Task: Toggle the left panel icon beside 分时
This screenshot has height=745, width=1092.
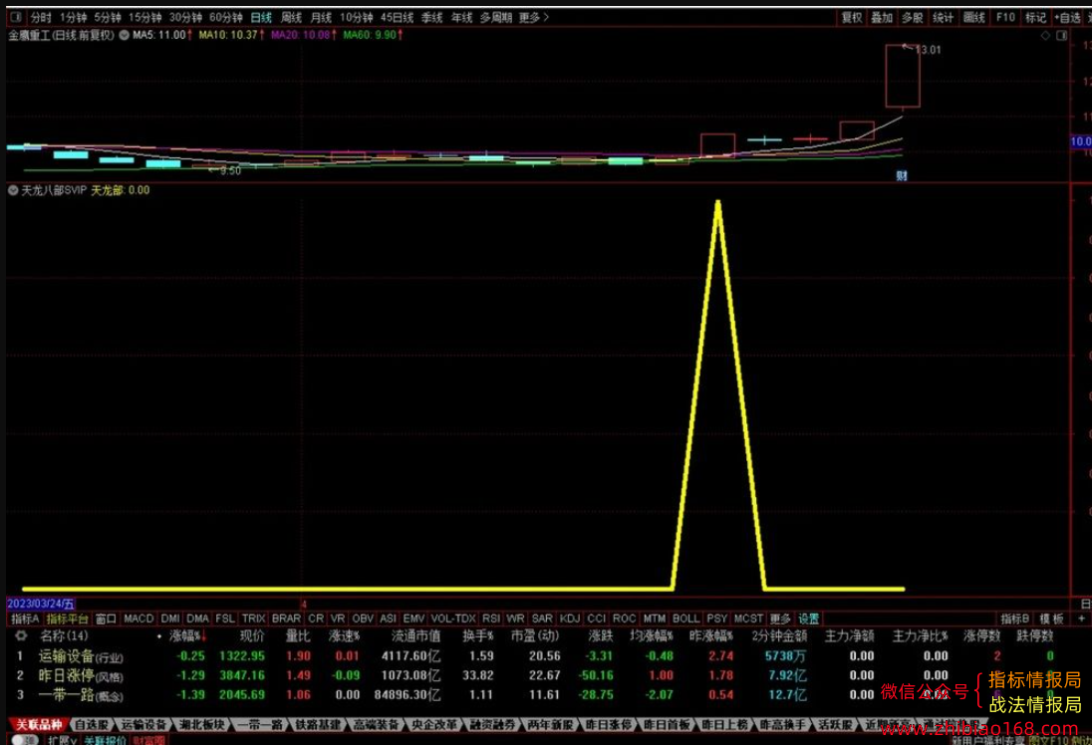Action: pos(16,17)
